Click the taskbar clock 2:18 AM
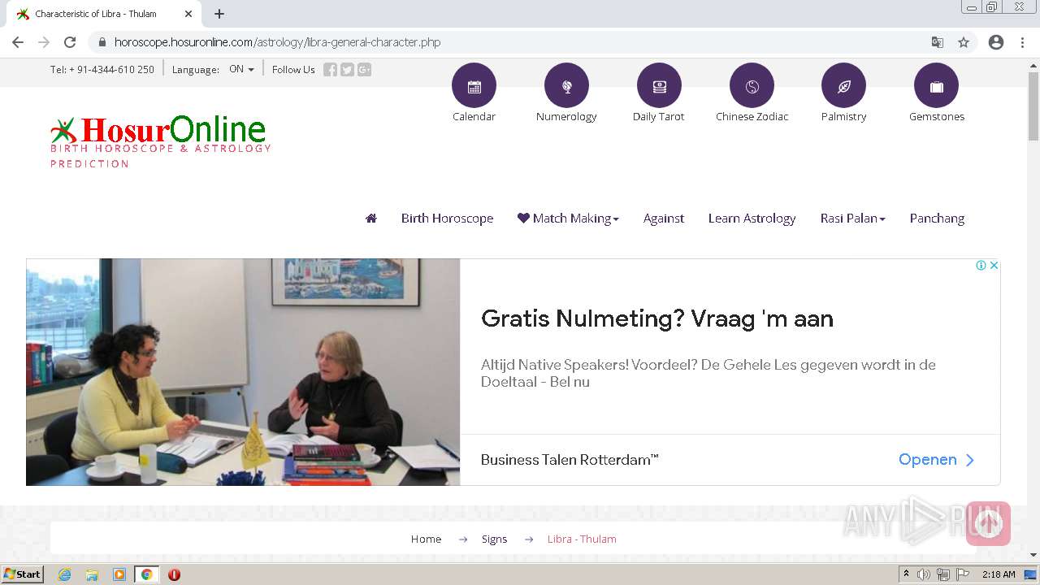 [x=999, y=574]
